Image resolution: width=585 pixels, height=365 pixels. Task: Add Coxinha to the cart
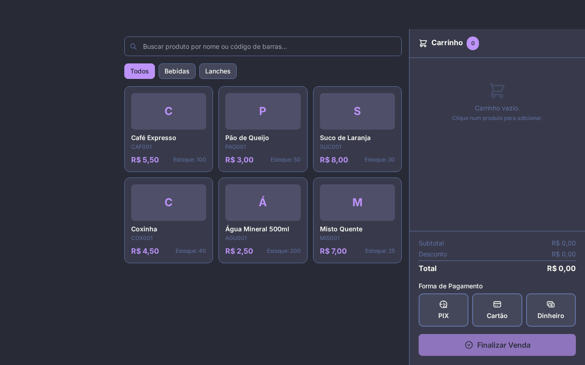(169, 220)
